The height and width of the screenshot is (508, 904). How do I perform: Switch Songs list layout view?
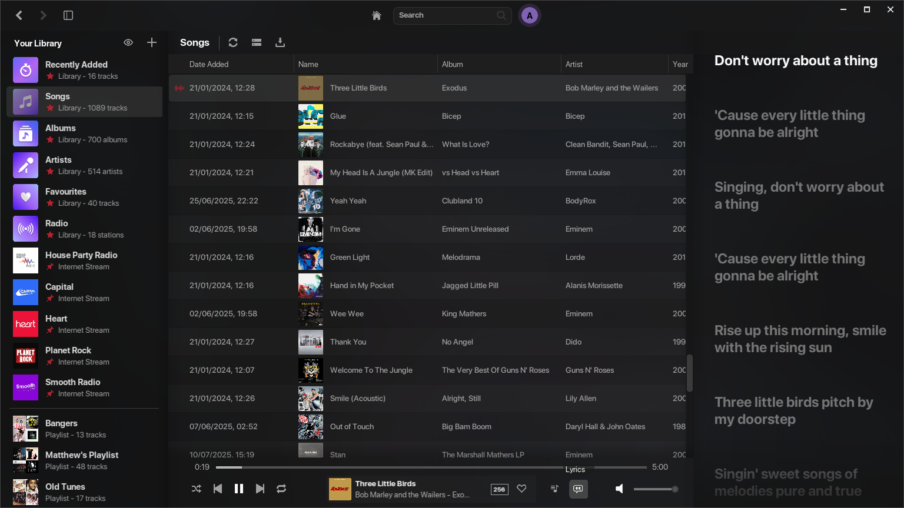(257, 42)
